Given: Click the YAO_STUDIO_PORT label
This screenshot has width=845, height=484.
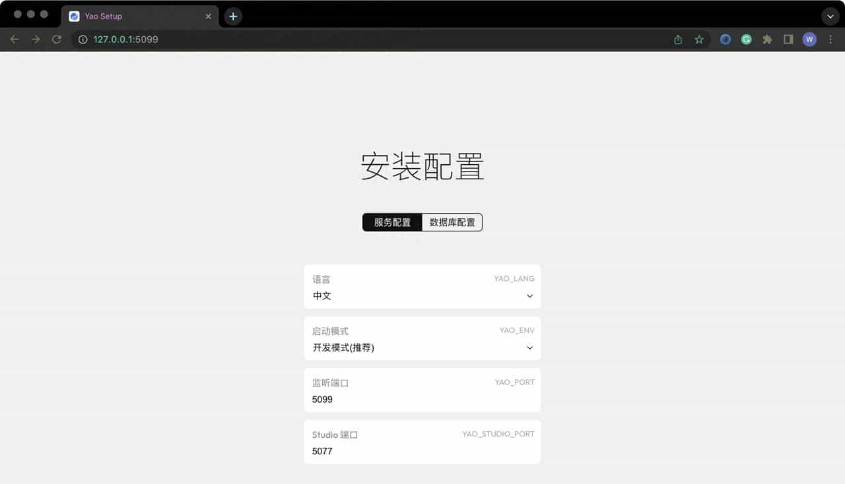Looking at the screenshot, I should (498, 434).
